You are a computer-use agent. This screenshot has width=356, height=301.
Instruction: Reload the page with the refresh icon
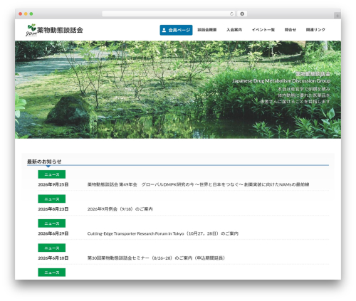click(x=231, y=14)
